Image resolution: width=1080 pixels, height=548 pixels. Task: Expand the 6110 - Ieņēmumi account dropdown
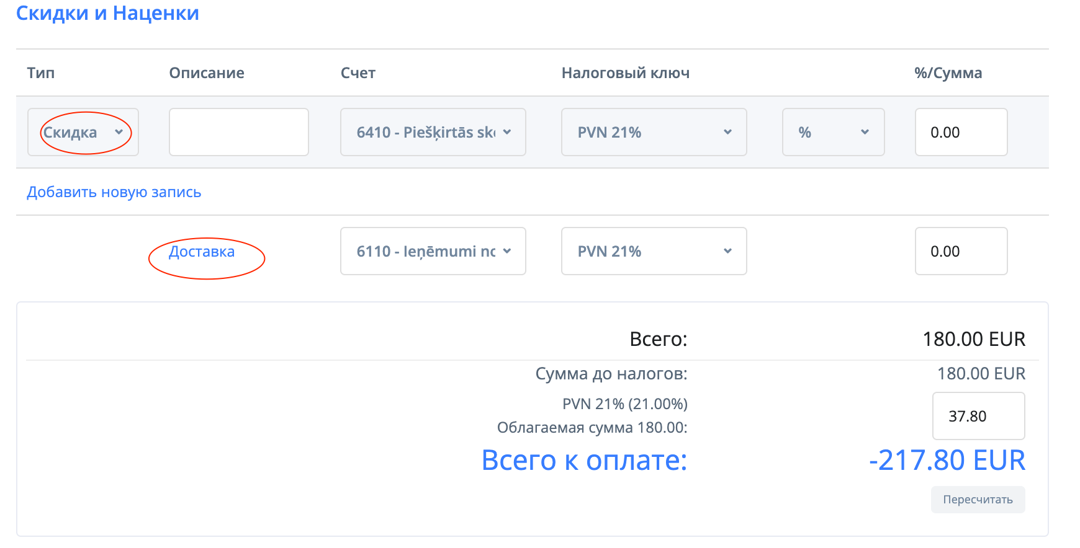(433, 251)
